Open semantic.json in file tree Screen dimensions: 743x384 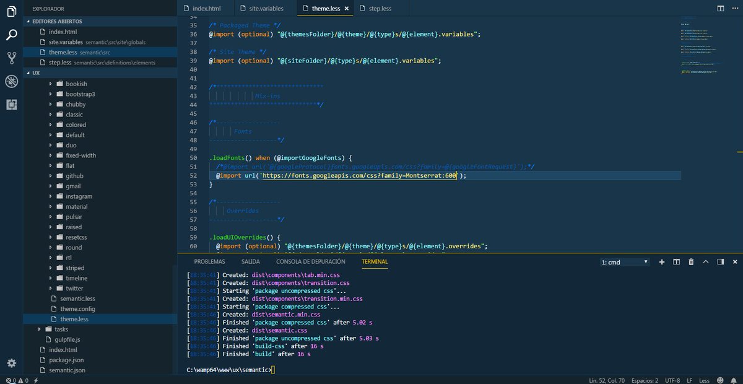tap(100, 370)
